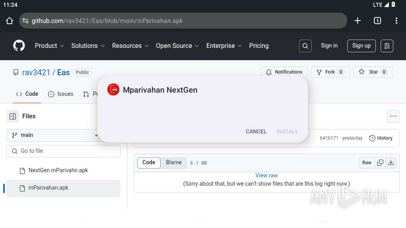Copy raw file contents icon

click(x=380, y=163)
